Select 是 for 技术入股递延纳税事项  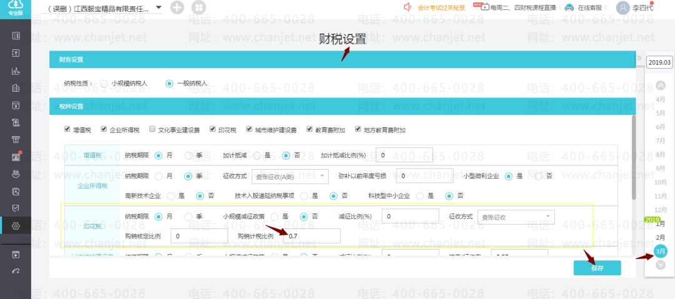click(304, 196)
